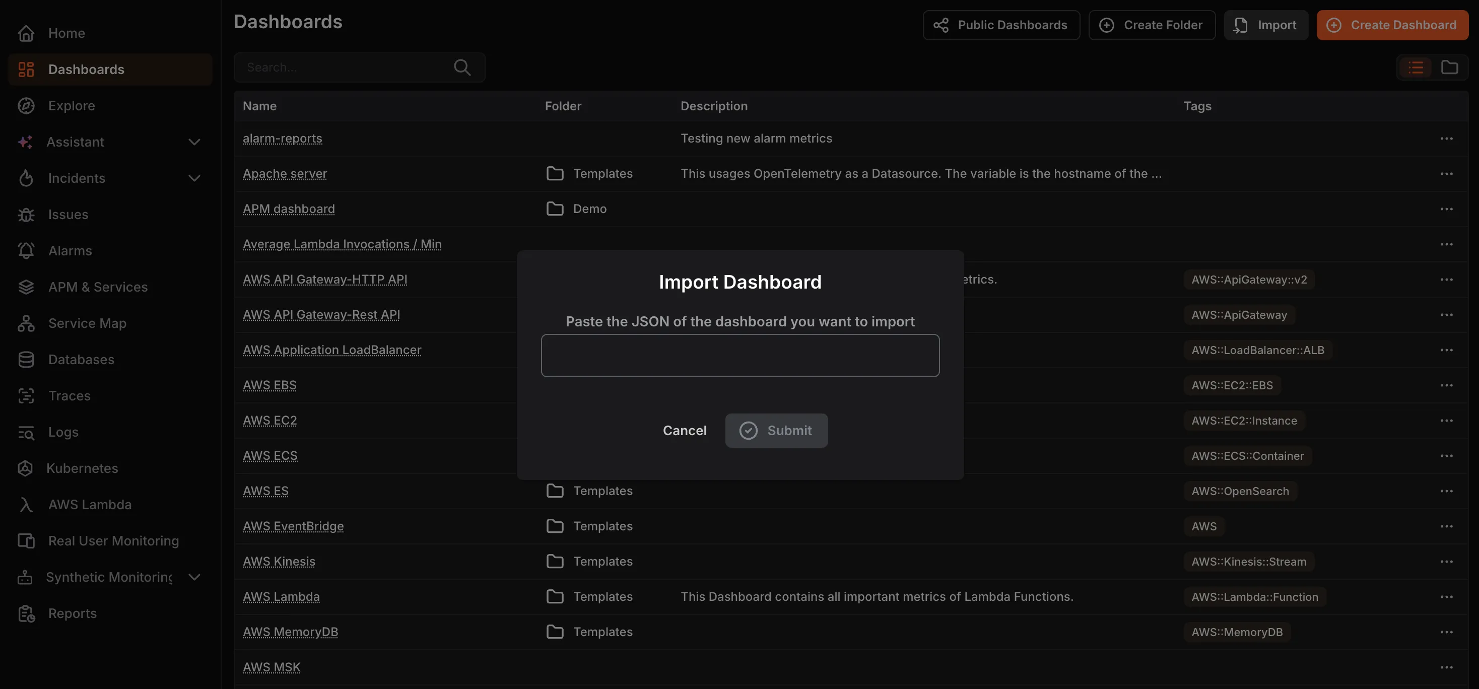The width and height of the screenshot is (1479, 689).
Task: Click the search magnifier icon
Action: pos(462,67)
